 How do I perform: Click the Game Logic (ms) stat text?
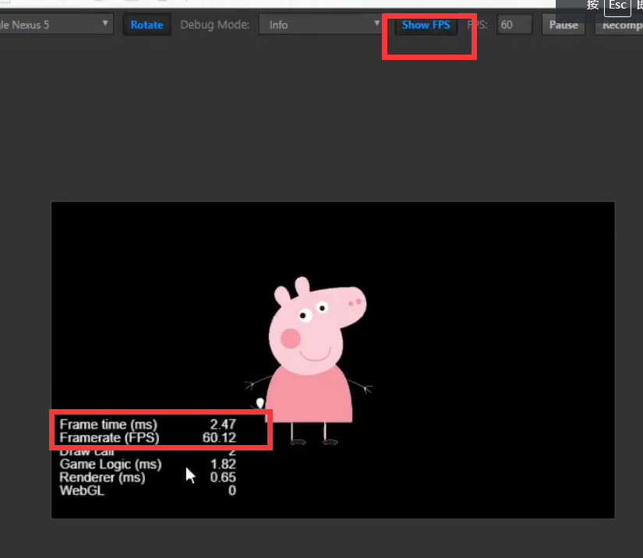(111, 464)
